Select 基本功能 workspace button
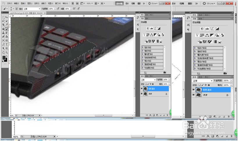Screen dimensions: 238x141 (x=119, y=3)
